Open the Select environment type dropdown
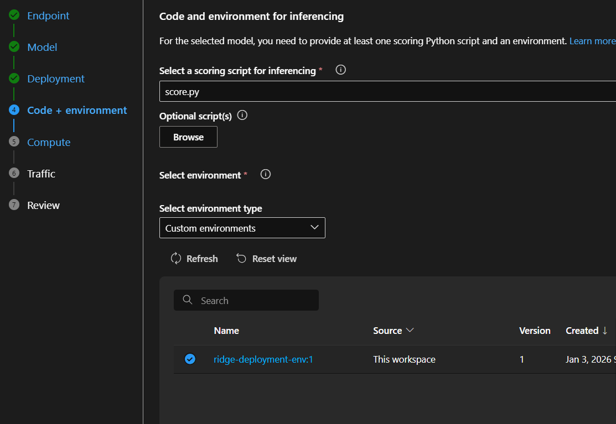 coord(242,228)
